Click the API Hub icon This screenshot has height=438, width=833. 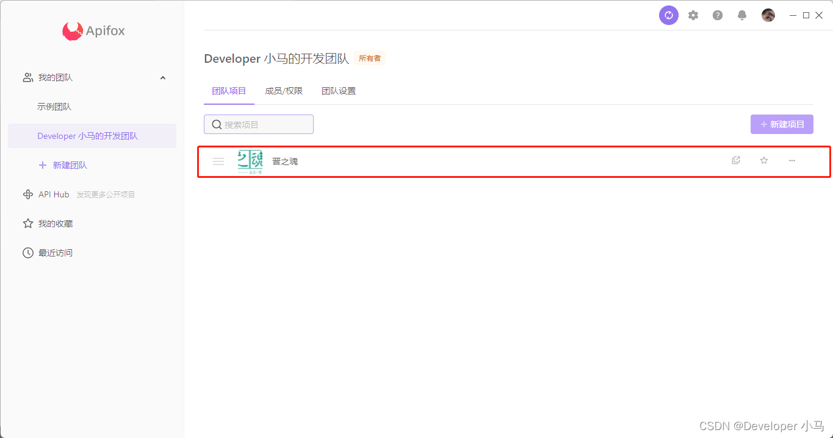click(x=28, y=194)
